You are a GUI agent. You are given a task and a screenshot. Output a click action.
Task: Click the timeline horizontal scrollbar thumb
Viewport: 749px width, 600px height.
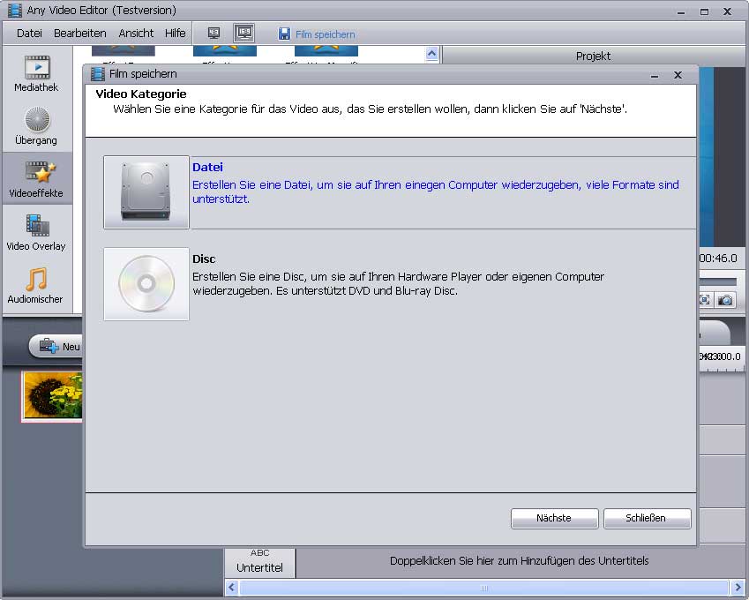tap(483, 588)
